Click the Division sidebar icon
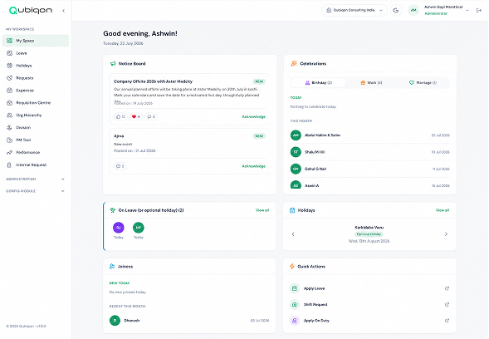The width and height of the screenshot is (489, 339). pos(9,127)
